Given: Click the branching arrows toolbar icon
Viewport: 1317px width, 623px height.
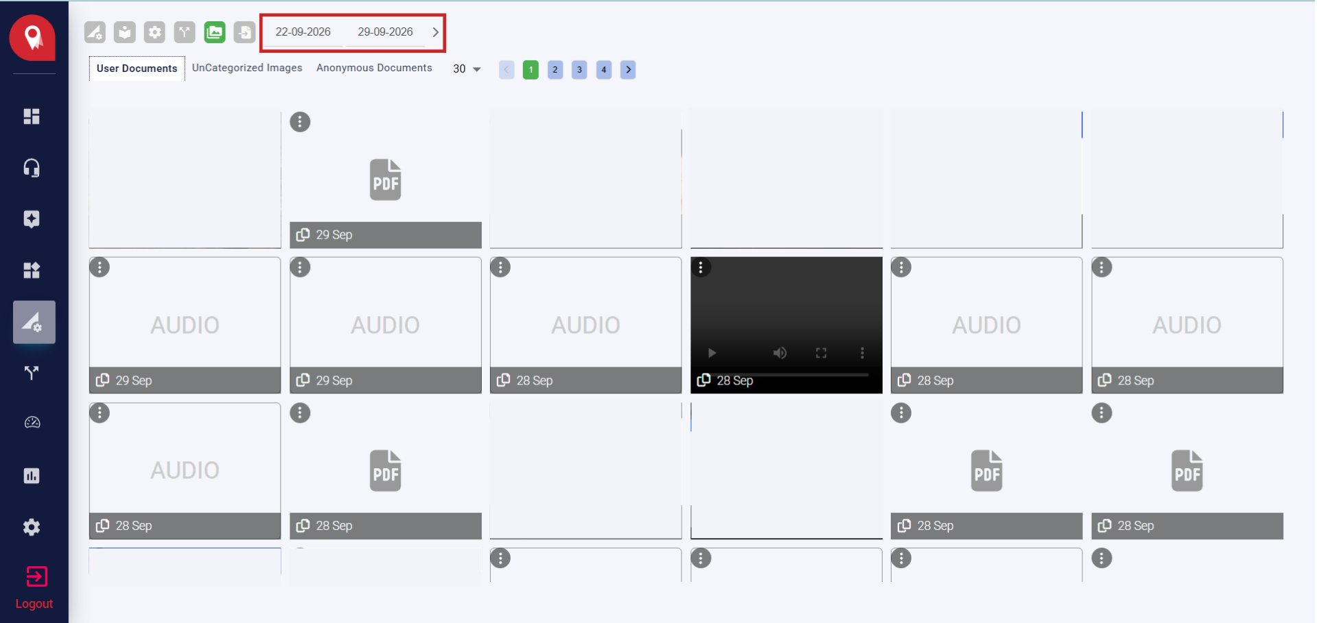Looking at the screenshot, I should [184, 32].
